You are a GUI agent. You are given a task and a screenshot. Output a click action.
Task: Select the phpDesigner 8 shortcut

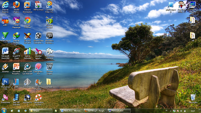171,7
